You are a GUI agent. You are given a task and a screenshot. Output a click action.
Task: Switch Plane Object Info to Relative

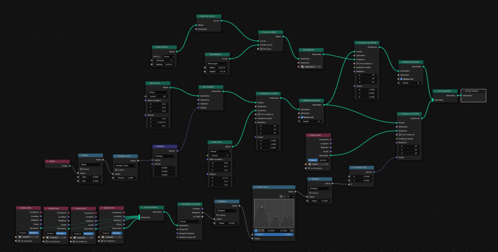pos(323,160)
